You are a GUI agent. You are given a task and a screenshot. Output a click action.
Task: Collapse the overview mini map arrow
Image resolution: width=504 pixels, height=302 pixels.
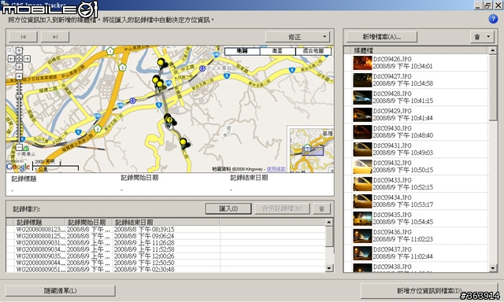pos(331,170)
